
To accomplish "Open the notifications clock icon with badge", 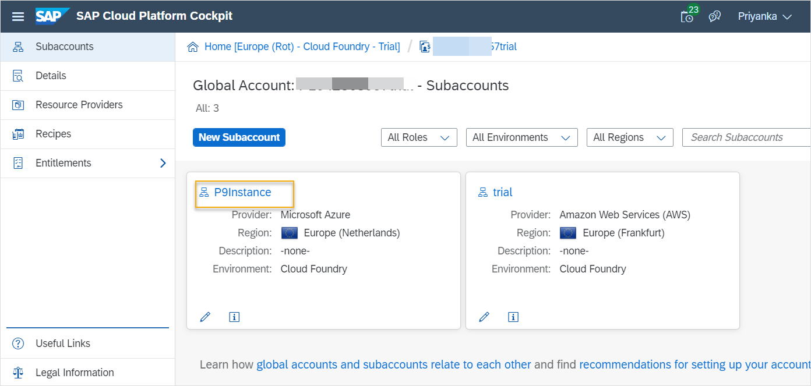I will click(688, 16).
